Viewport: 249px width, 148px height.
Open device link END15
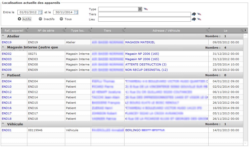pyautogui.click(x=7, y=103)
